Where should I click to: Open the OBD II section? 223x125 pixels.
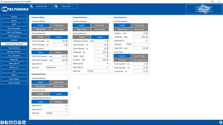click(14, 75)
